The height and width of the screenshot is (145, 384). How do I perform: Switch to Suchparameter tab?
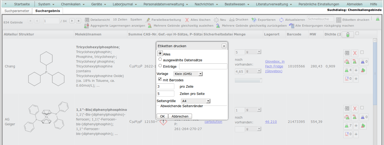[x=17, y=11]
